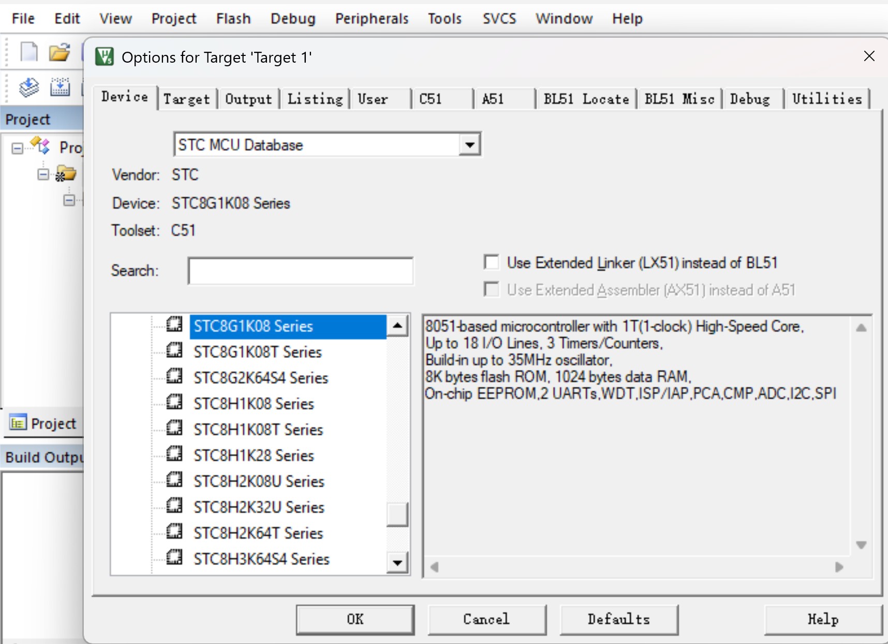Click device list scrollbar down arrow
Screen dimensions: 888x644
[397, 563]
